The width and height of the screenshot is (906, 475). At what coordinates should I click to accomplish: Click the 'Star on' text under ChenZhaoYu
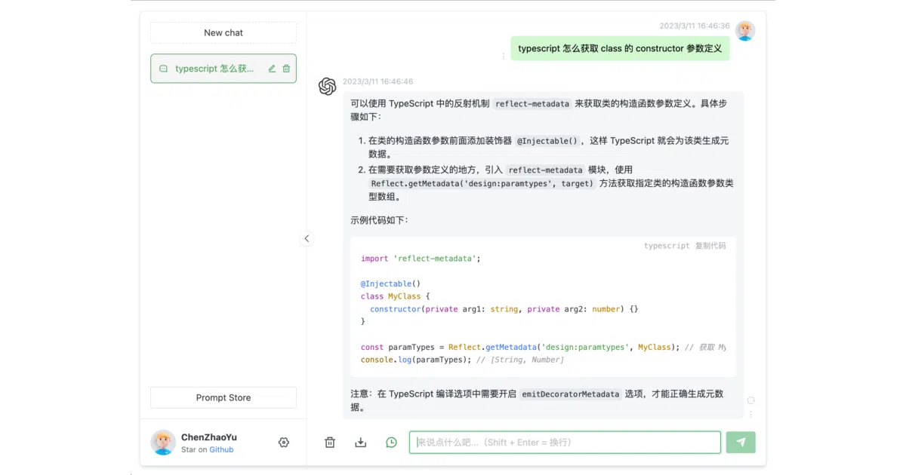point(194,449)
